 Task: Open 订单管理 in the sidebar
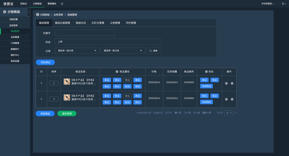[15, 43]
